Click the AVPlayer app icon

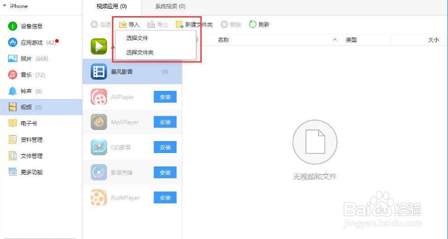[99, 97]
